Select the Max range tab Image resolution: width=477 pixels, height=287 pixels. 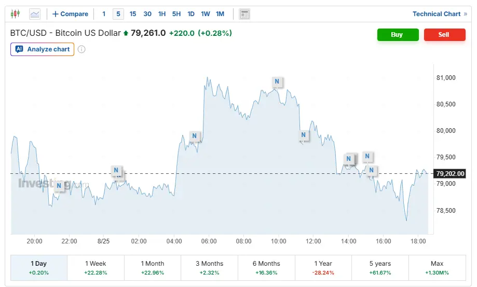point(437,268)
